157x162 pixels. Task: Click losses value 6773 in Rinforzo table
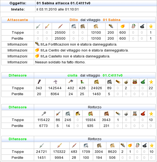click(44, 126)
